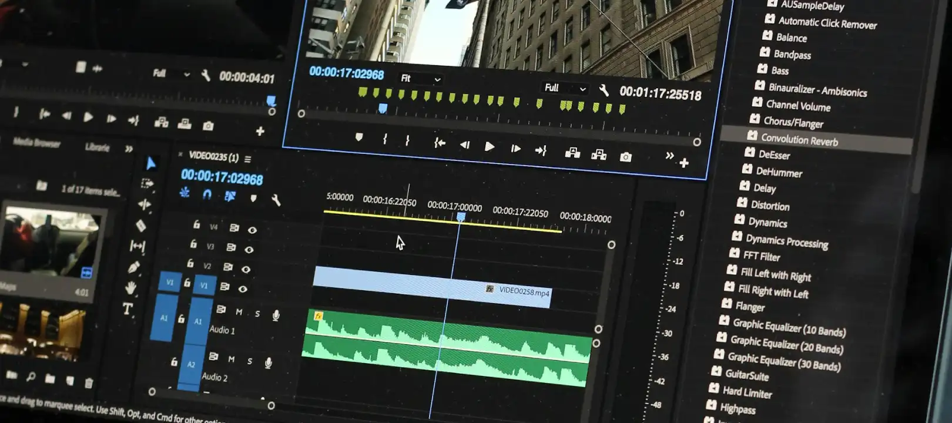Toggle nest sequences insert icon

tap(185, 193)
